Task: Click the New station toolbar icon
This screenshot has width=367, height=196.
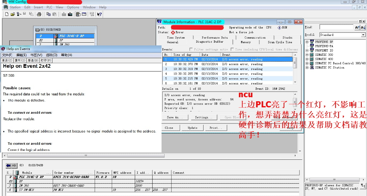Action: [x=7, y=14]
